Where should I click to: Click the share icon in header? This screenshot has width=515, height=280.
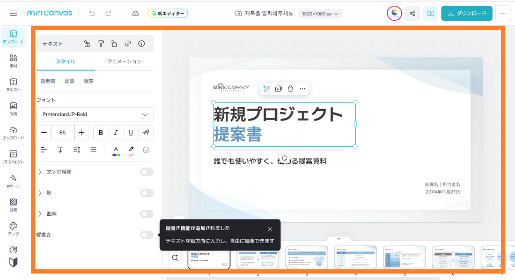coord(413,13)
